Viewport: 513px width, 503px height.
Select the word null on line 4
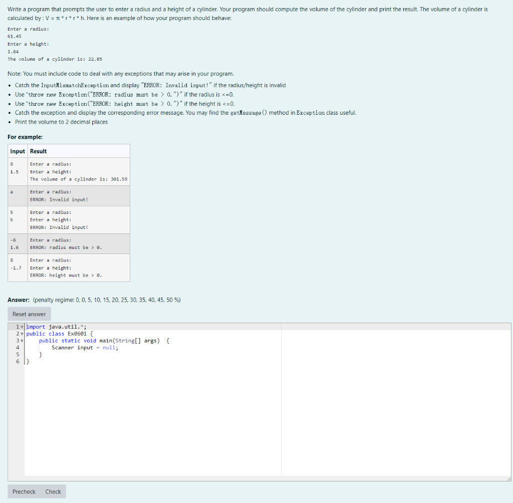click(x=109, y=347)
